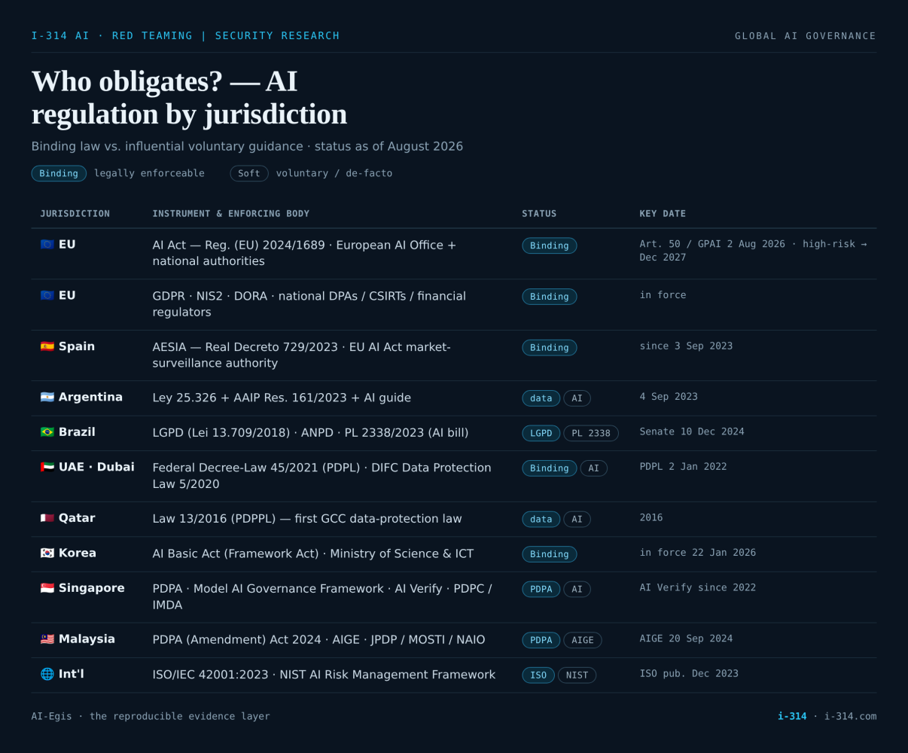Click the NIST status badge

[577, 675]
